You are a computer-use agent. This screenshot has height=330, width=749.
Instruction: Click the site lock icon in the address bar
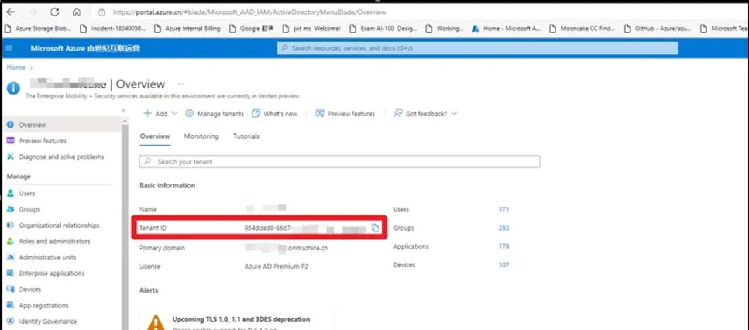(102, 12)
